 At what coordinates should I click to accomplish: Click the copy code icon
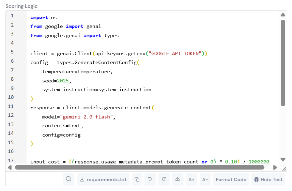pos(137,179)
